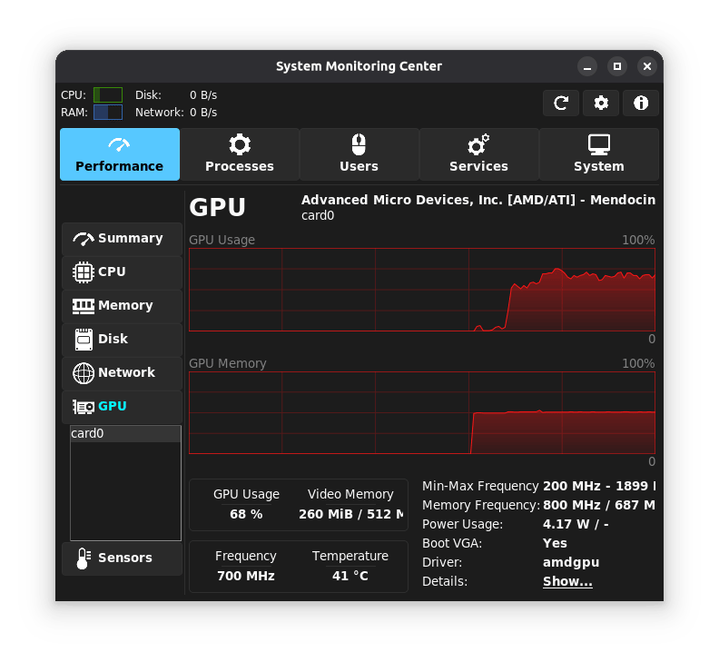Click the GPU Memory graph

[x=422, y=413]
